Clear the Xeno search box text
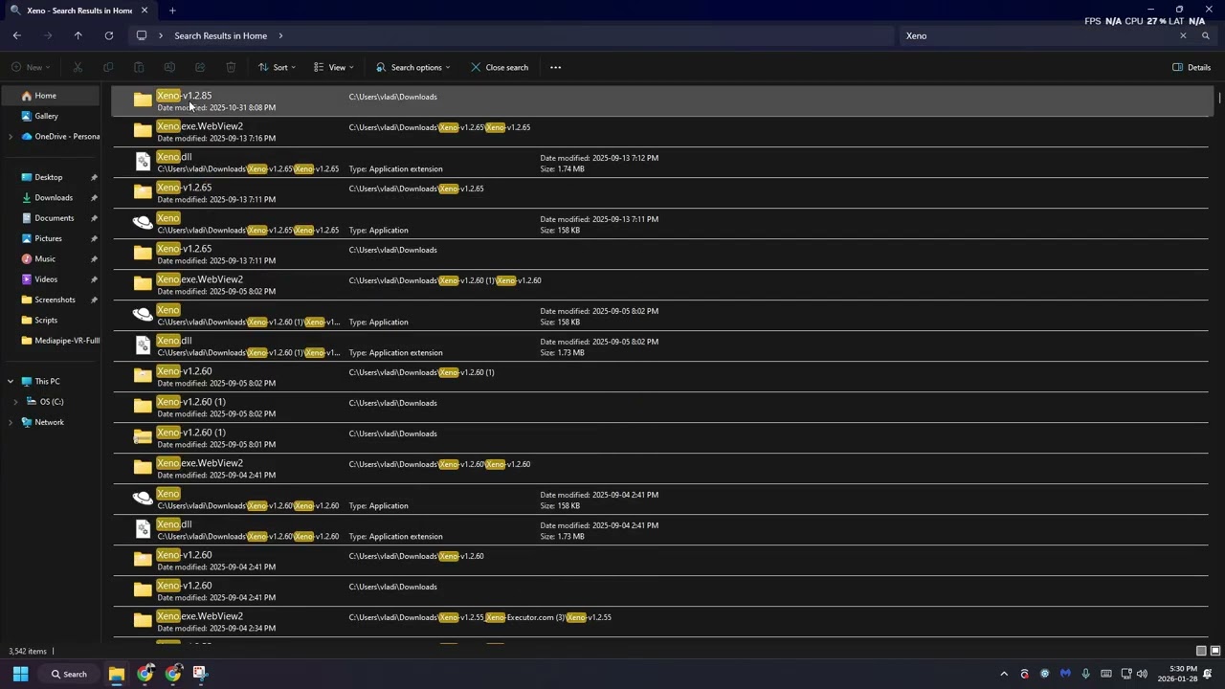 pyautogui.click(x=1183, y=35)
